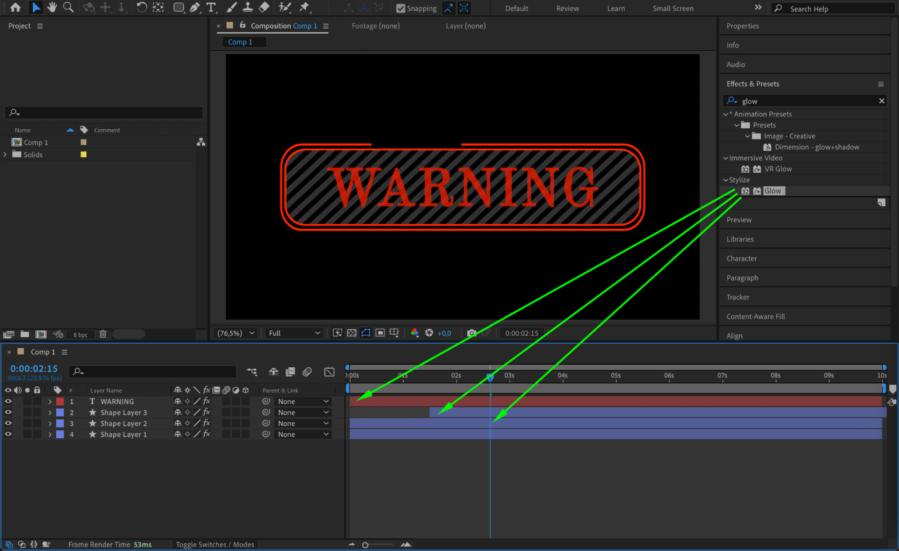The image size is (899, 551).
Task: Hide Shape Layer 2 visibility
Action: coord(8,423)
